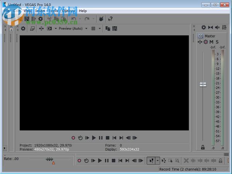
Task: Open the Split Screen View dropdown arrow
Action: (56, 29)
